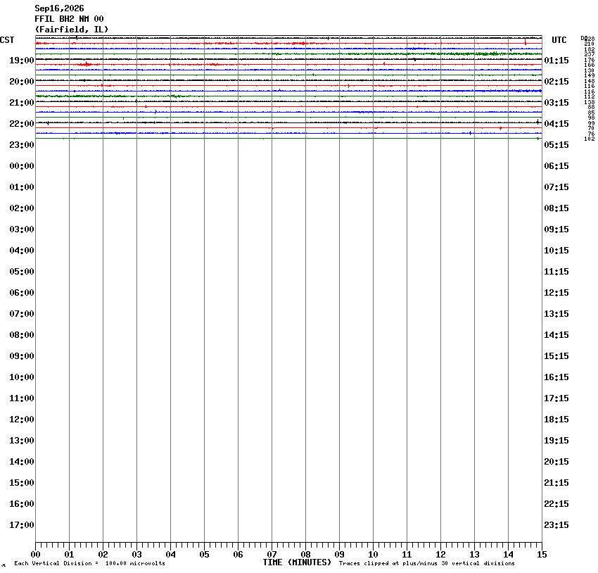Click the 19:00 CST time label
Screen dimensions: 598x573
[x=22, y=61]
